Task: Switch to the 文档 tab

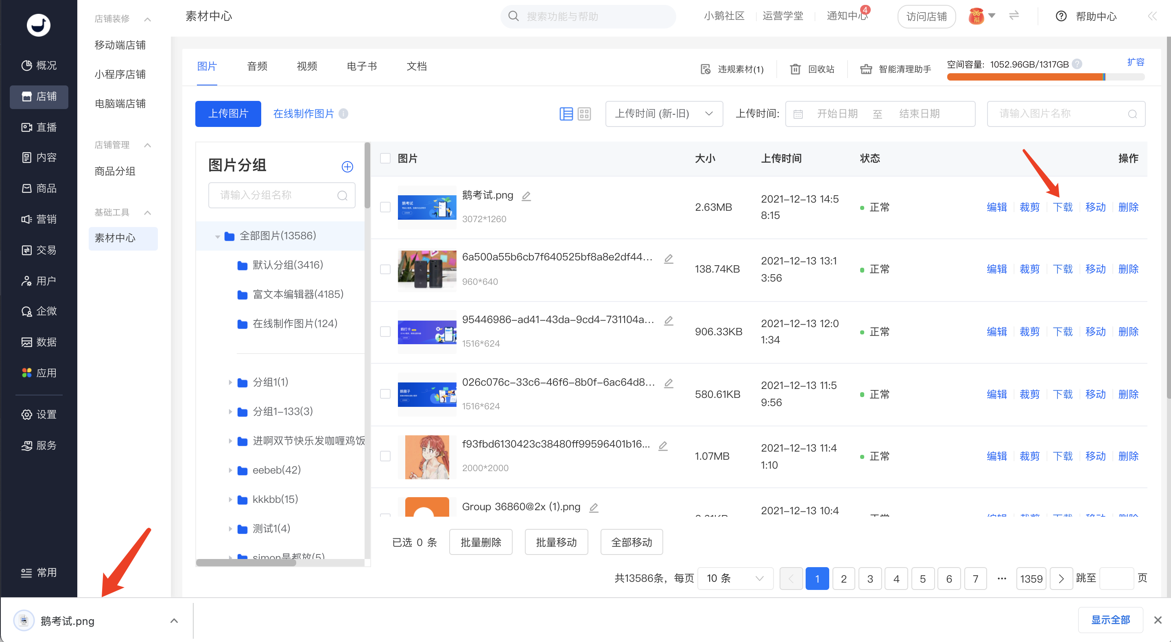Action: click(416, 66)
